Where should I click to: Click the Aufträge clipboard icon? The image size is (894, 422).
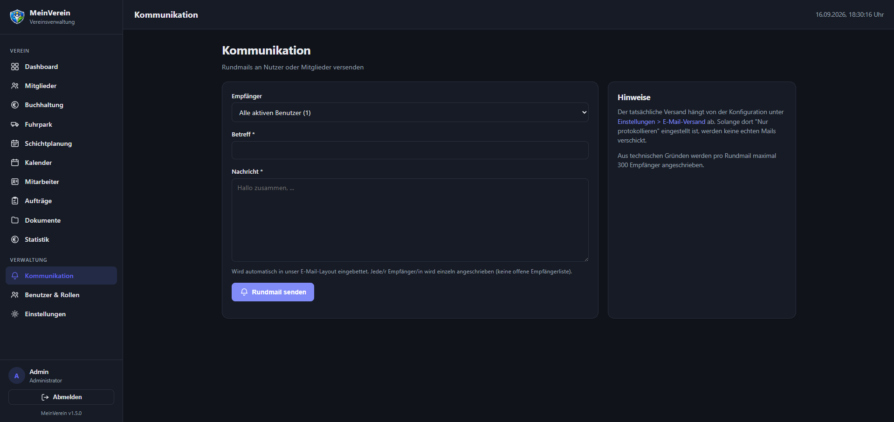(x=15, y=201)
